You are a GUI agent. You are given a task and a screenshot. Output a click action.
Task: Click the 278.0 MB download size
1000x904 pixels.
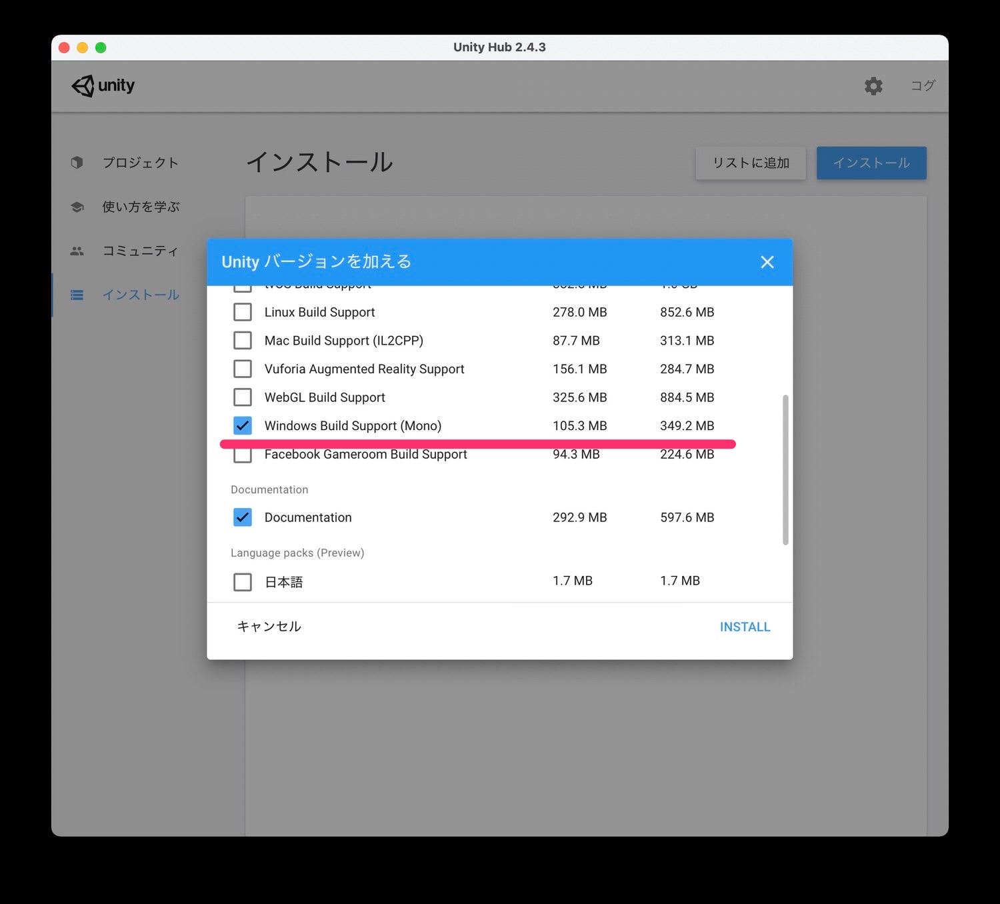pos(579,312)
